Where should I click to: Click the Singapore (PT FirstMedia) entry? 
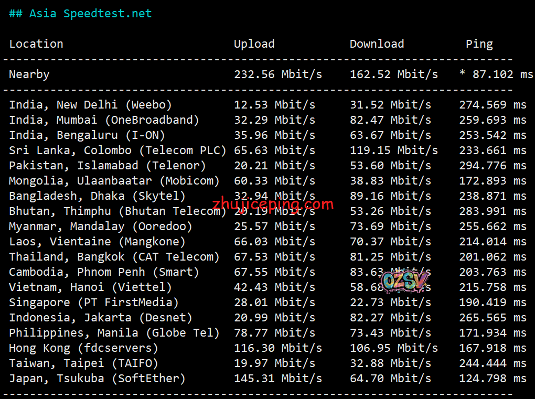pyautogui.click(x=94, y=303)
